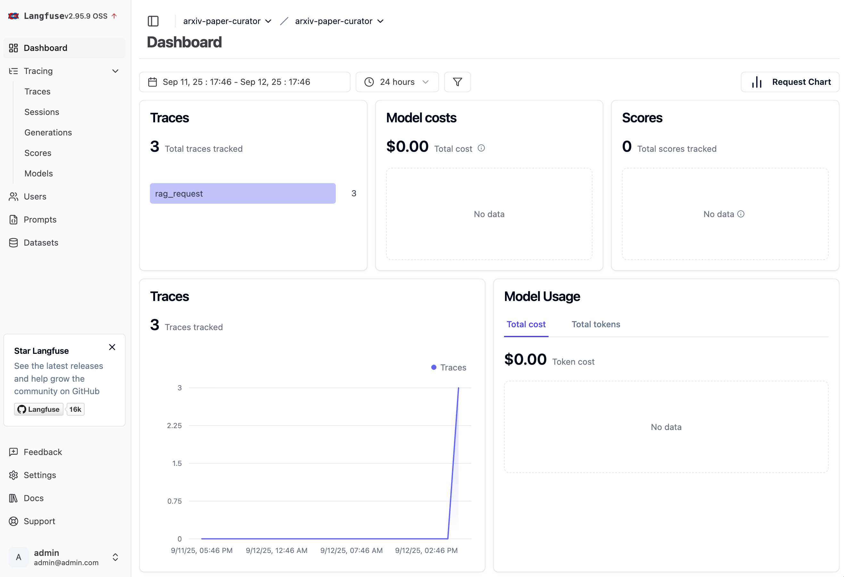Open Generations in the sidebar
The width and height of the screenshot is (844, 577).
pyautogui.click(x=48, y=133)
